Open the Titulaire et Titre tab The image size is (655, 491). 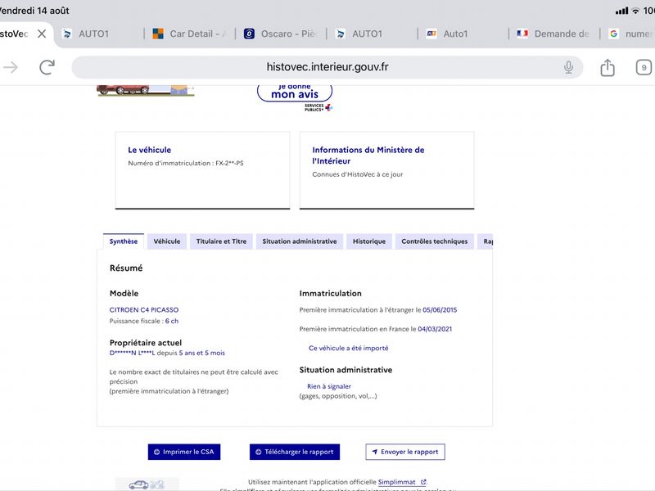(x=221, y=241)
